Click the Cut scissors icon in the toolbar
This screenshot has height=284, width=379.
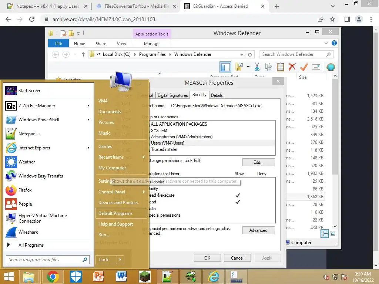point(257,67)
